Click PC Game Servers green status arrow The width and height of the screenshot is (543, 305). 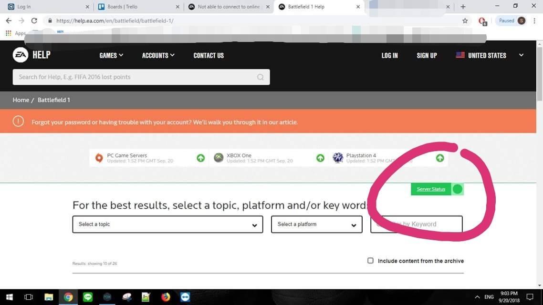(200, 158)
